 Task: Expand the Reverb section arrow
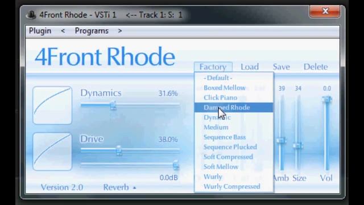[134, 187]
